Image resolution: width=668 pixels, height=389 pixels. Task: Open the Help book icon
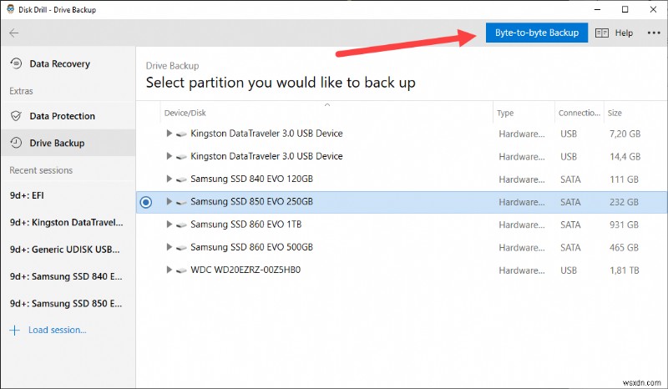[601, 33]
